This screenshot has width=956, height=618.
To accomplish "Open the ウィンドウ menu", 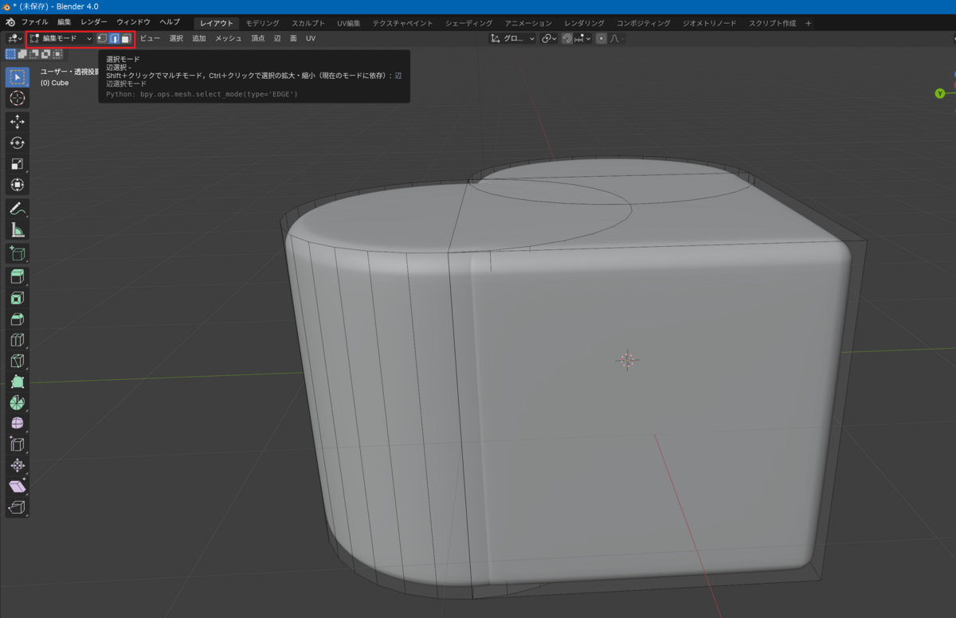I will point(133,23).
